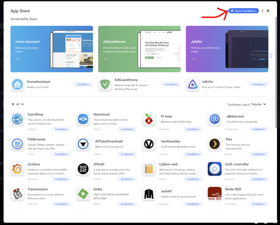The image size is (280, 225).
Task: Click the qBittorrent app title
Action: 235,116
